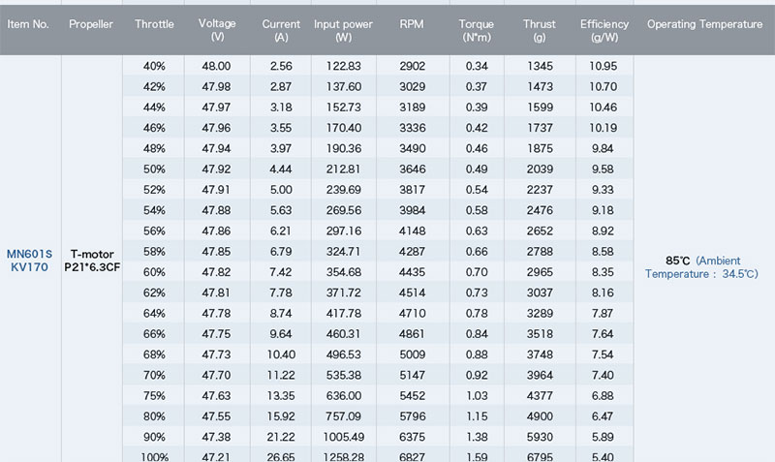Click thrust value 6795 in last row

[x=540, y=456]
